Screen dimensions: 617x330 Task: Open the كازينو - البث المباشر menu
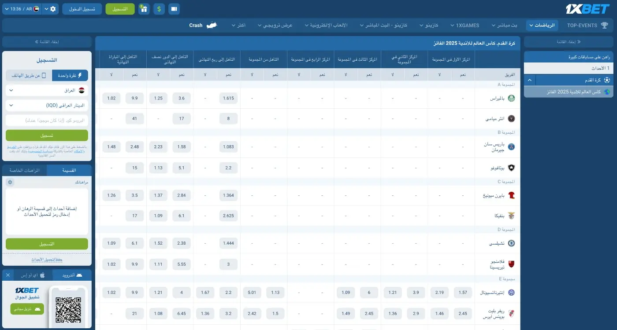click(383, 26)
